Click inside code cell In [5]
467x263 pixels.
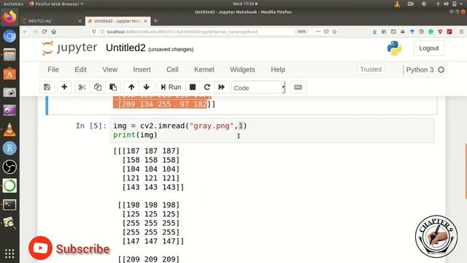[272, 130]
